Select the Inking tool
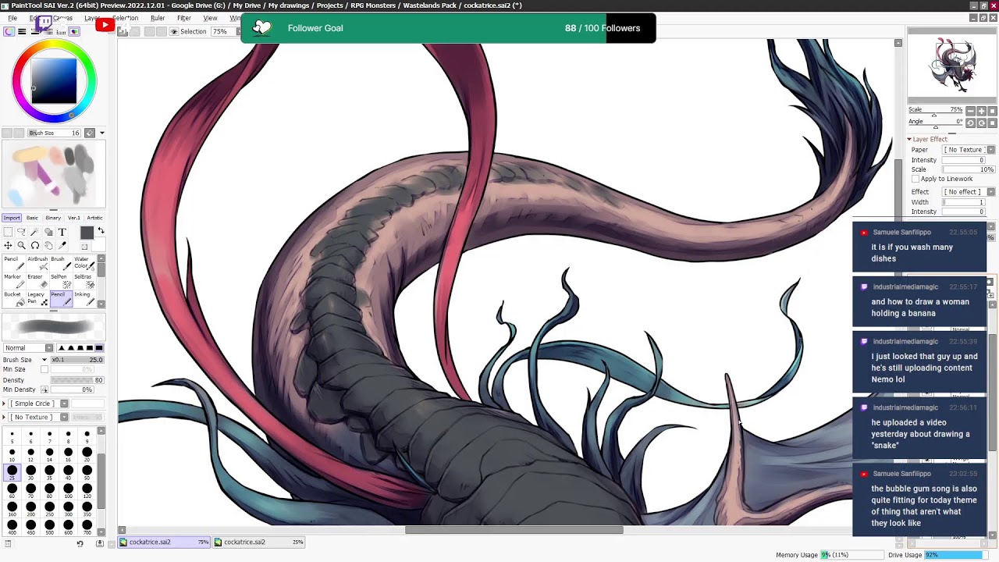This screenshot has width=999, height=562. (x=83, y=298)
